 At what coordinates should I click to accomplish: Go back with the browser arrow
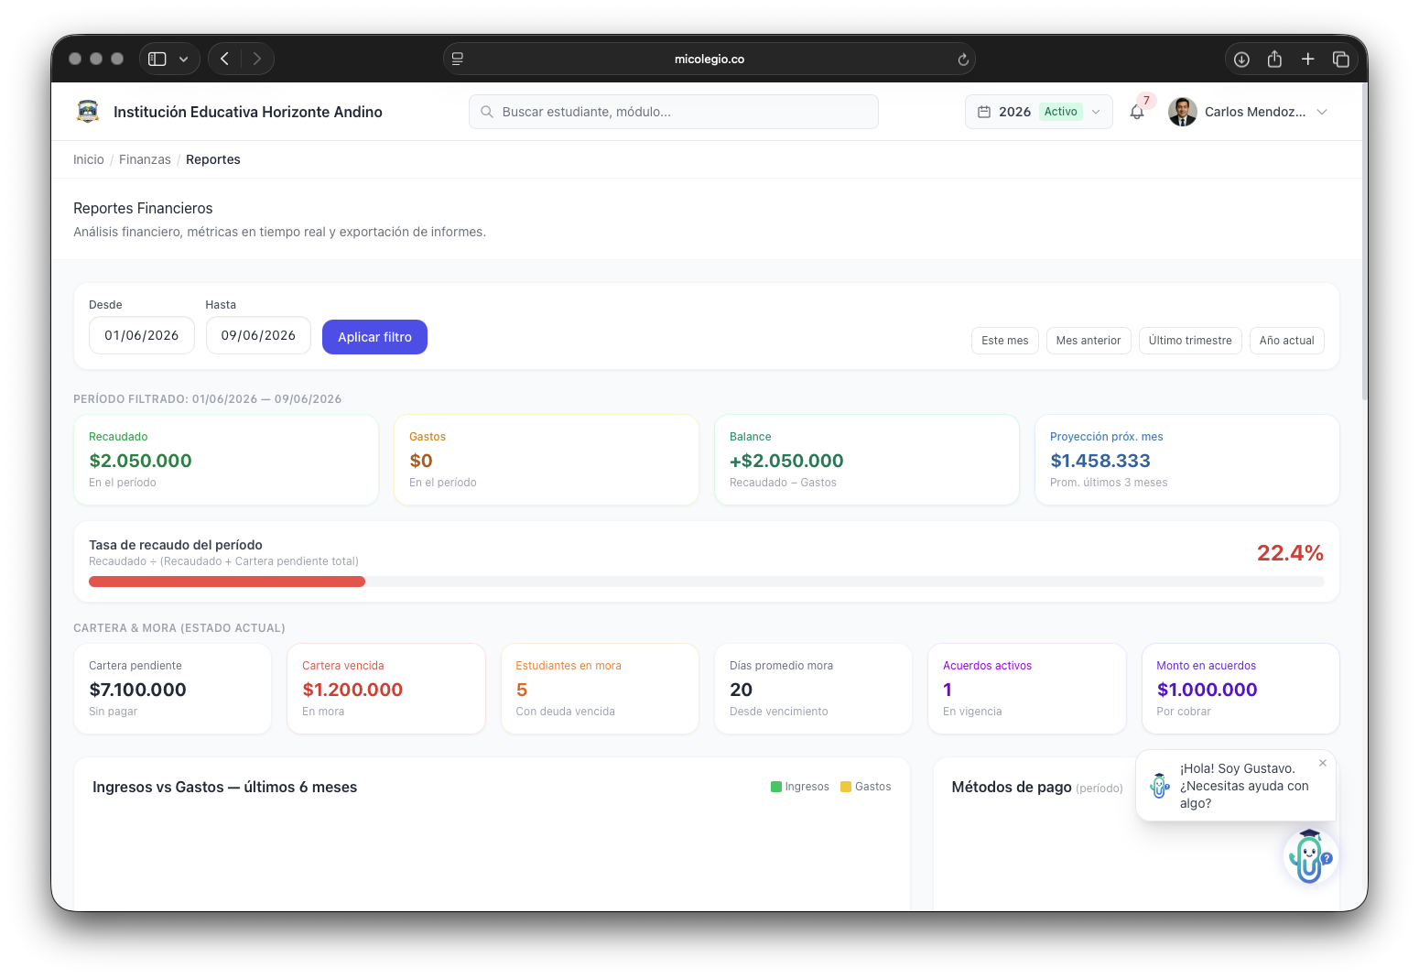[224, 59]
